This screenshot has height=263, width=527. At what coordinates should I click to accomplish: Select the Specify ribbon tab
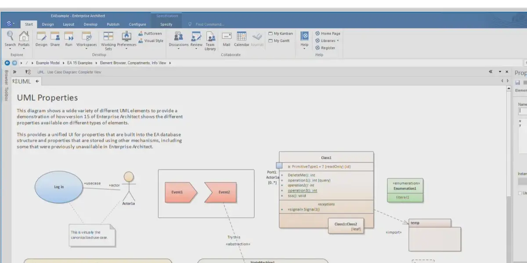(x=166, y=24)
